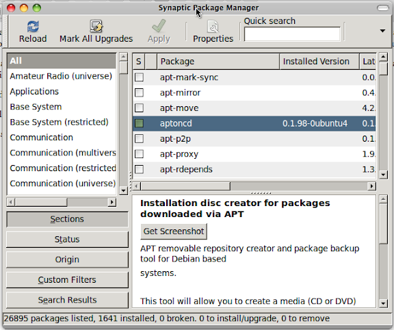The image size is (394, 330).
Task: Click the Quick search input field
Action: click(292, 34)
